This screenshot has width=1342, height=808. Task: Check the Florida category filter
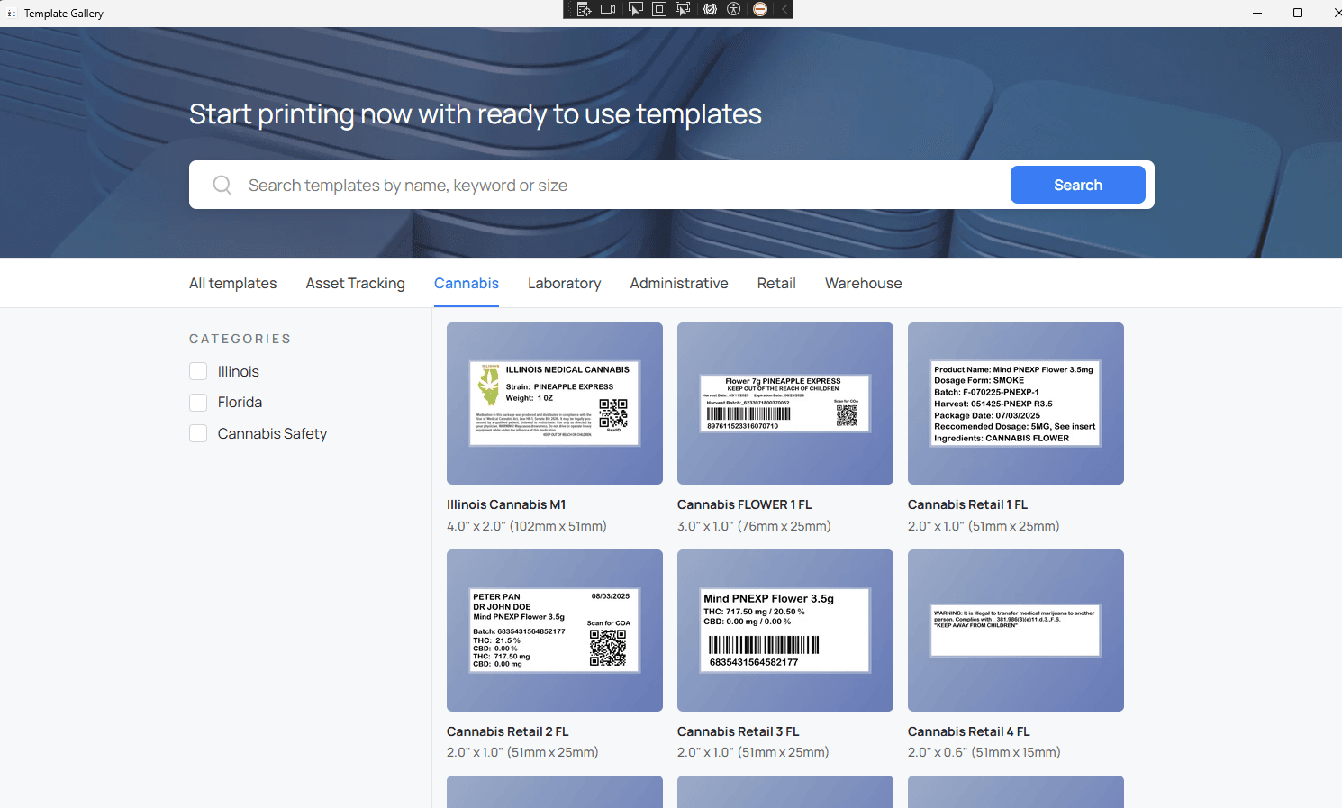(198, 402)
